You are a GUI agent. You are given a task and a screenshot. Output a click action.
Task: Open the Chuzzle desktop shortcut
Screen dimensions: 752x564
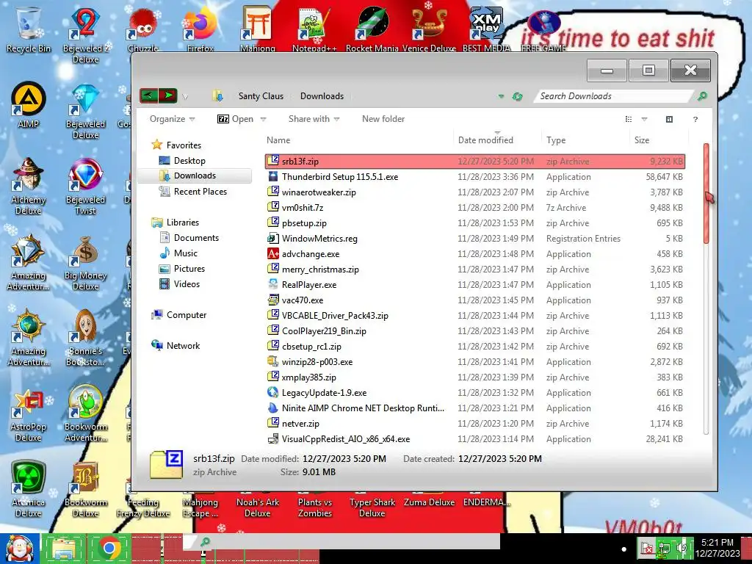[x=143, y=29]
